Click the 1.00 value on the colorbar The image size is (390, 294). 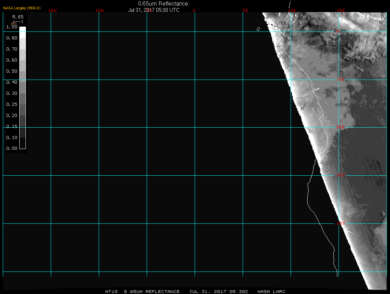click(x=12, y=27)
